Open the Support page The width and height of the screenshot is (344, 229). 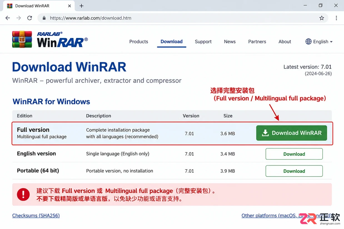(x=203, y=42)
